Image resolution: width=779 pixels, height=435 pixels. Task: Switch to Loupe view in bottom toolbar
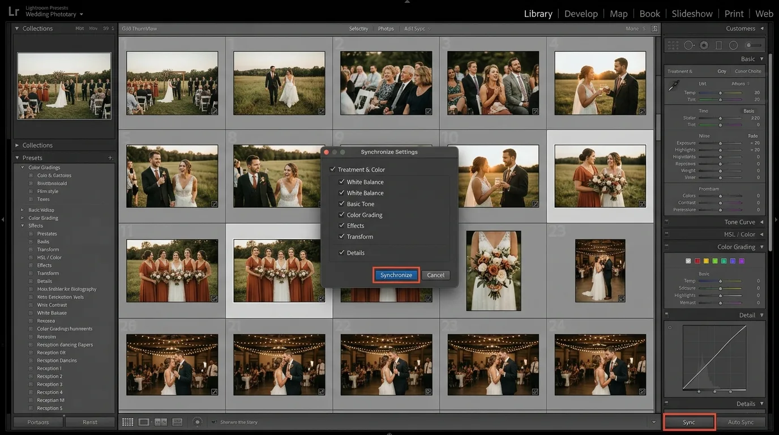(144, 422)
